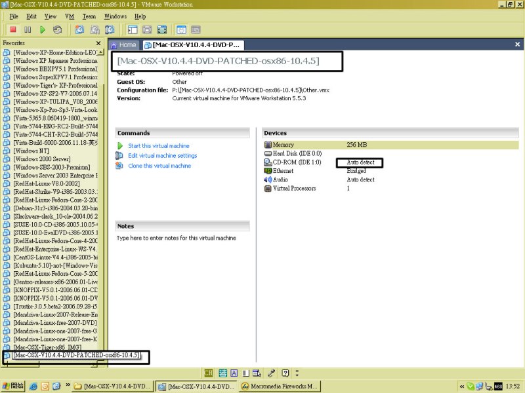Click the CH language indicator on language bar
The height and width of the screenshot is (393, 525).
pyautogui.click(x=208, y=373)
